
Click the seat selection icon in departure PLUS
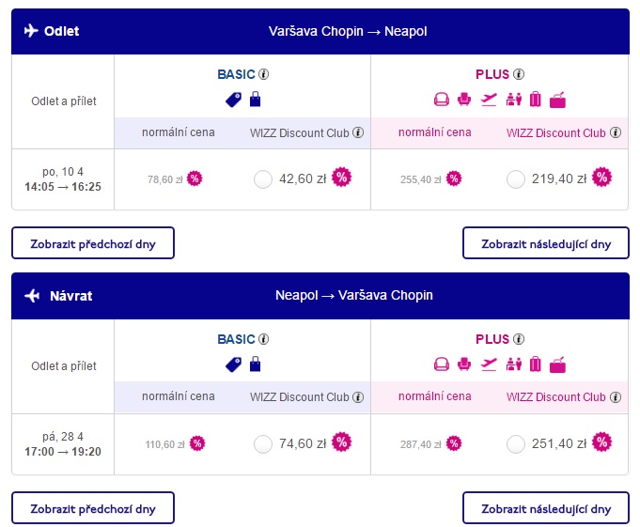pos(464,100)
